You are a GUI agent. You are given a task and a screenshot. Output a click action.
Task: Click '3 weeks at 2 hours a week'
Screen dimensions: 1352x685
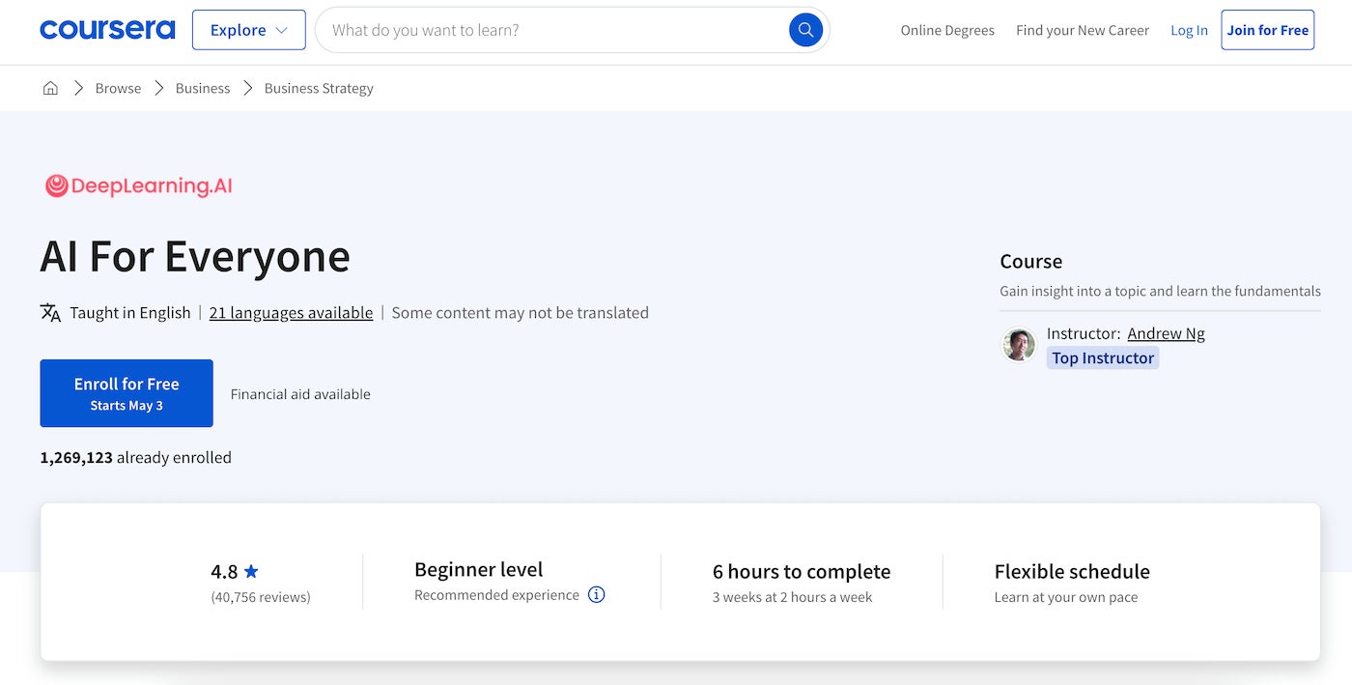[x=792, y=597]
